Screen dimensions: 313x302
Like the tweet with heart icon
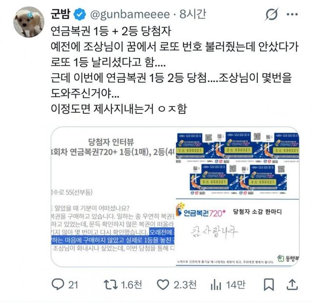pos(163,284)
